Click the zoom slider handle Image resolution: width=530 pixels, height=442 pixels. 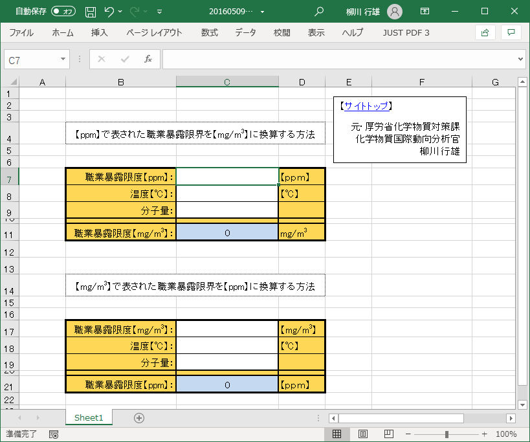[447, 434]
